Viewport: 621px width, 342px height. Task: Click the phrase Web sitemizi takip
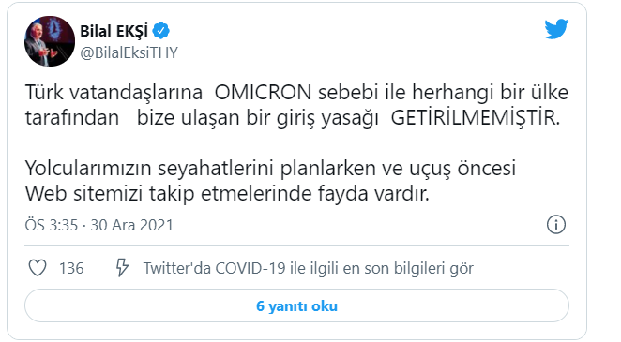click(x=110, y=194)
